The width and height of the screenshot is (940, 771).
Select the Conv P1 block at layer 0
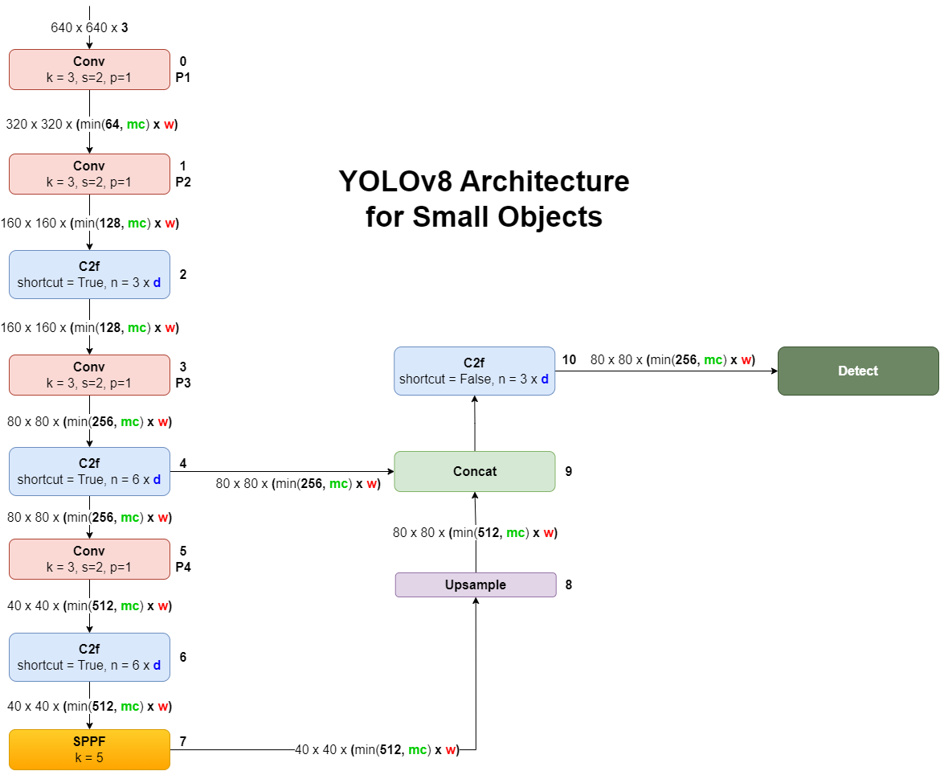(x=89, y=69)
